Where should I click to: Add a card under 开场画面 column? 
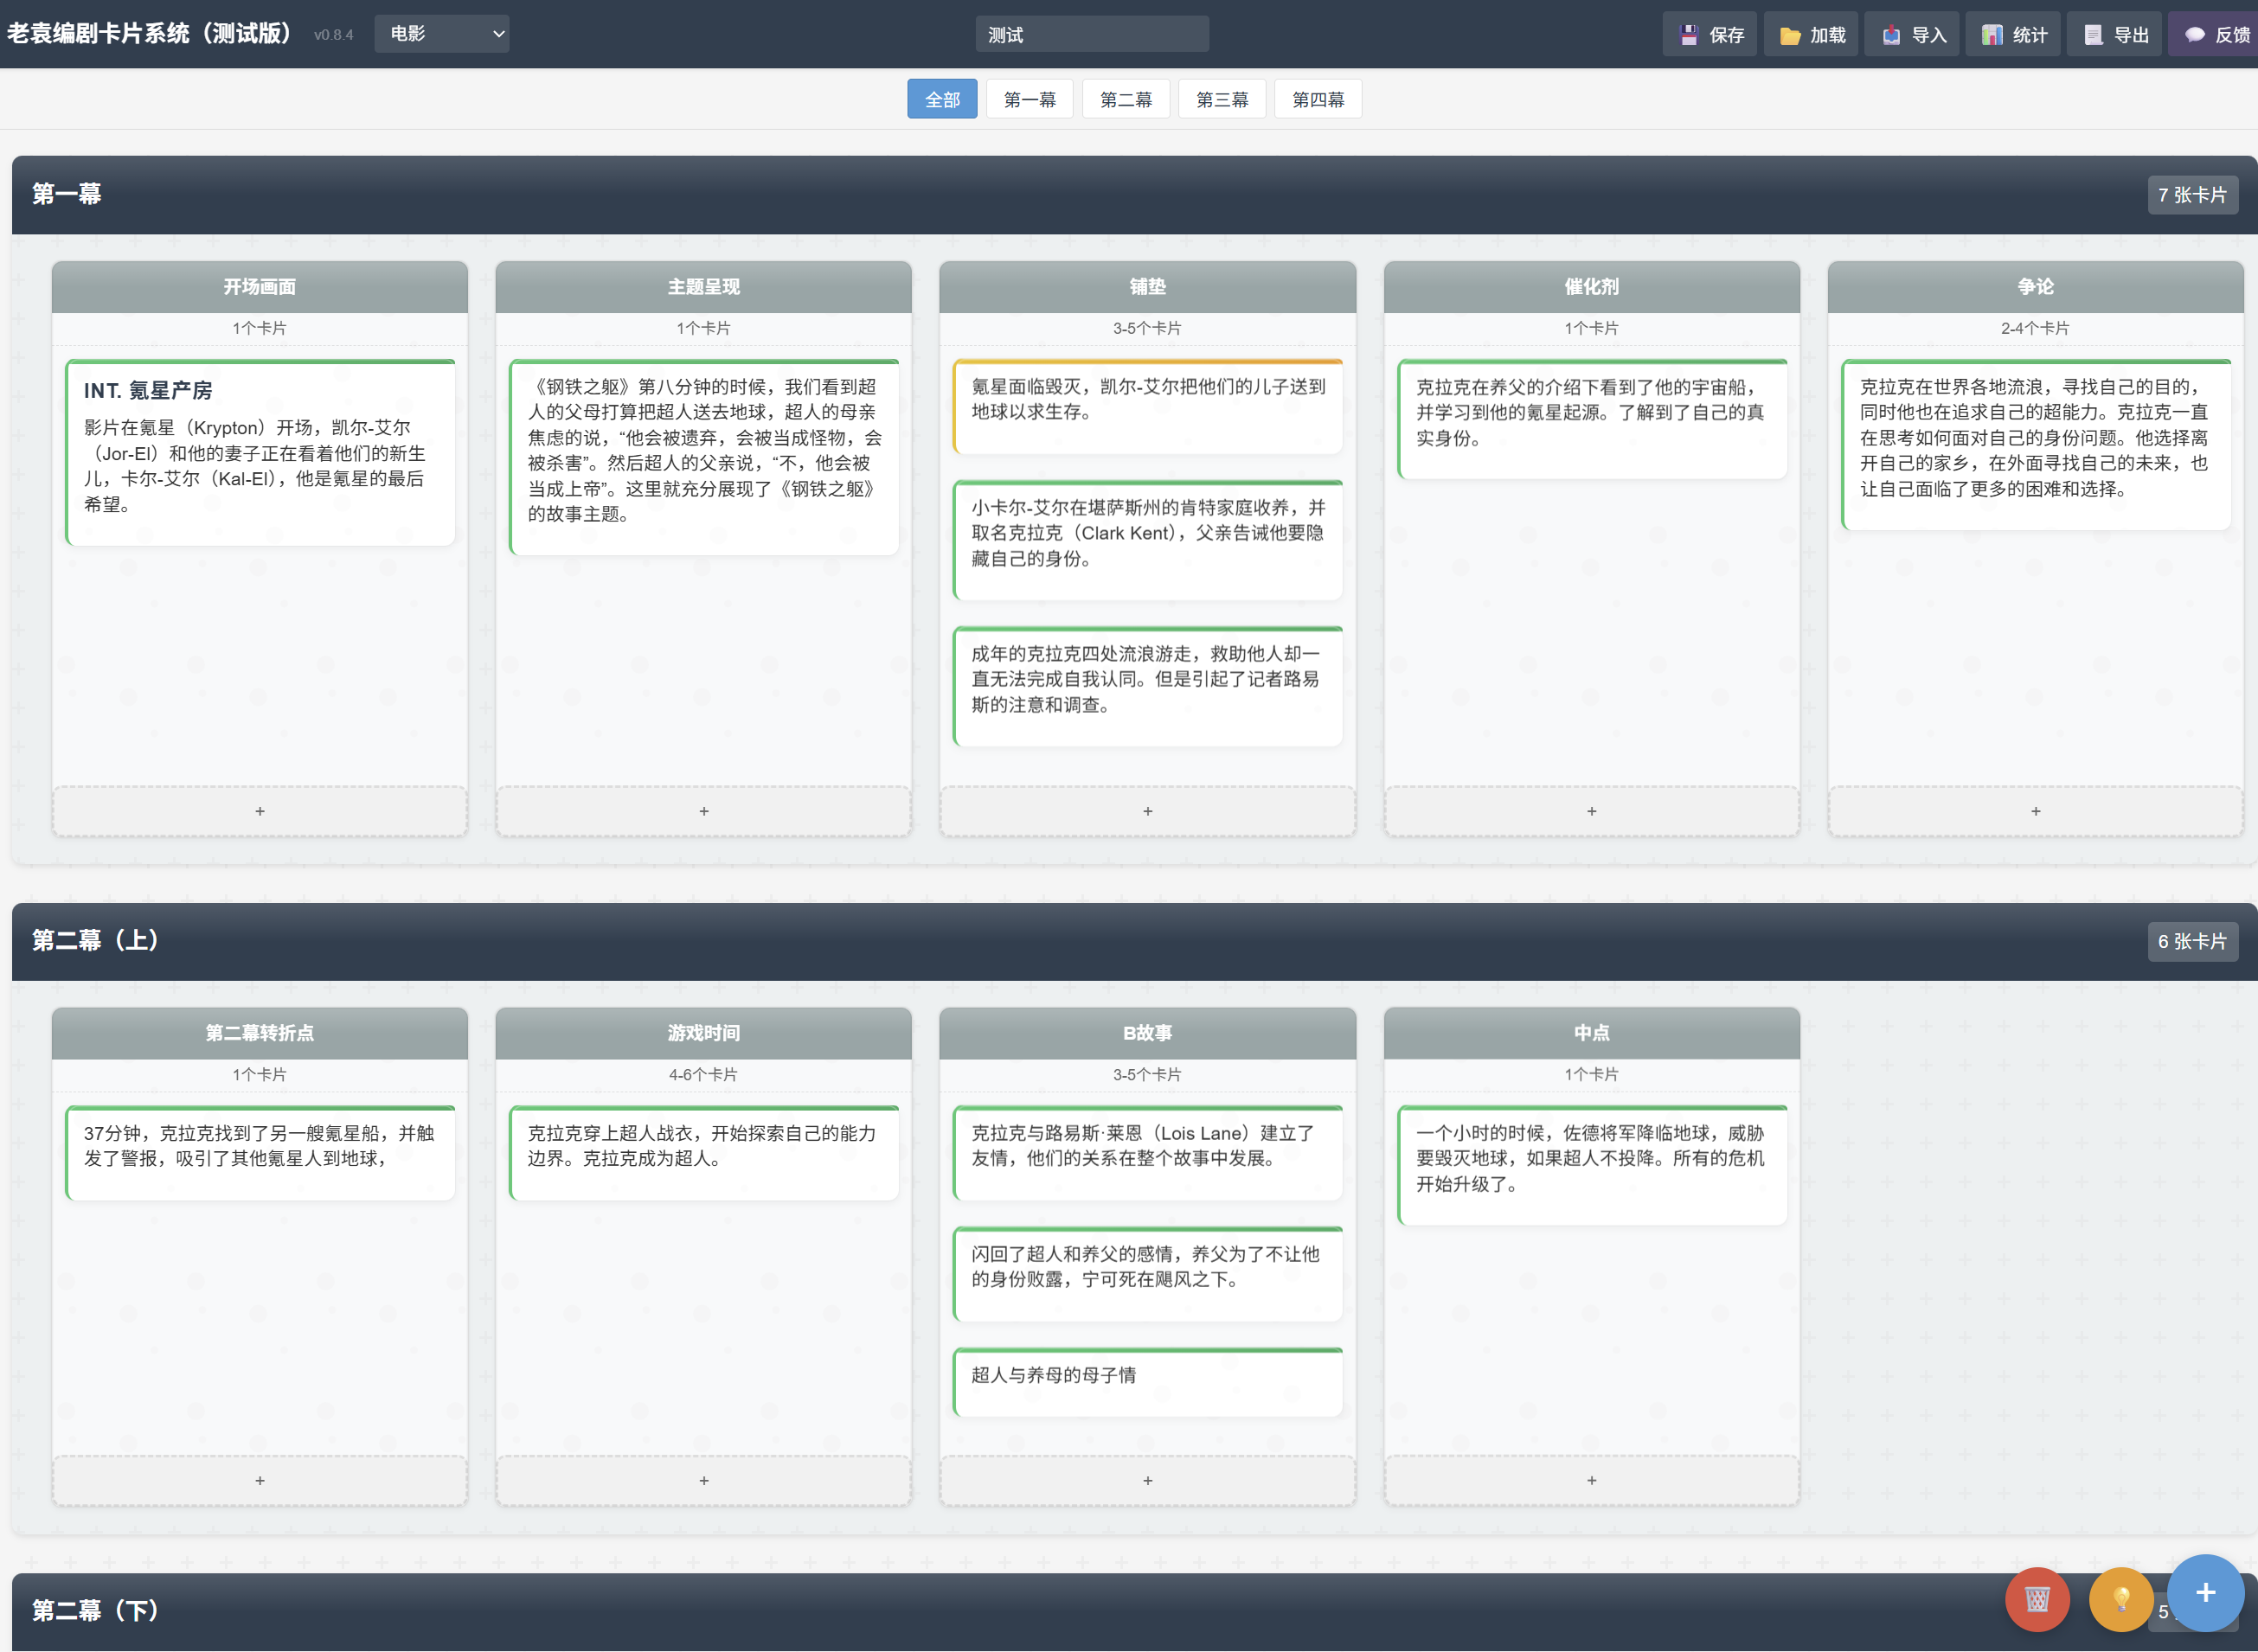pyautogui.click(x=260, y=811)
